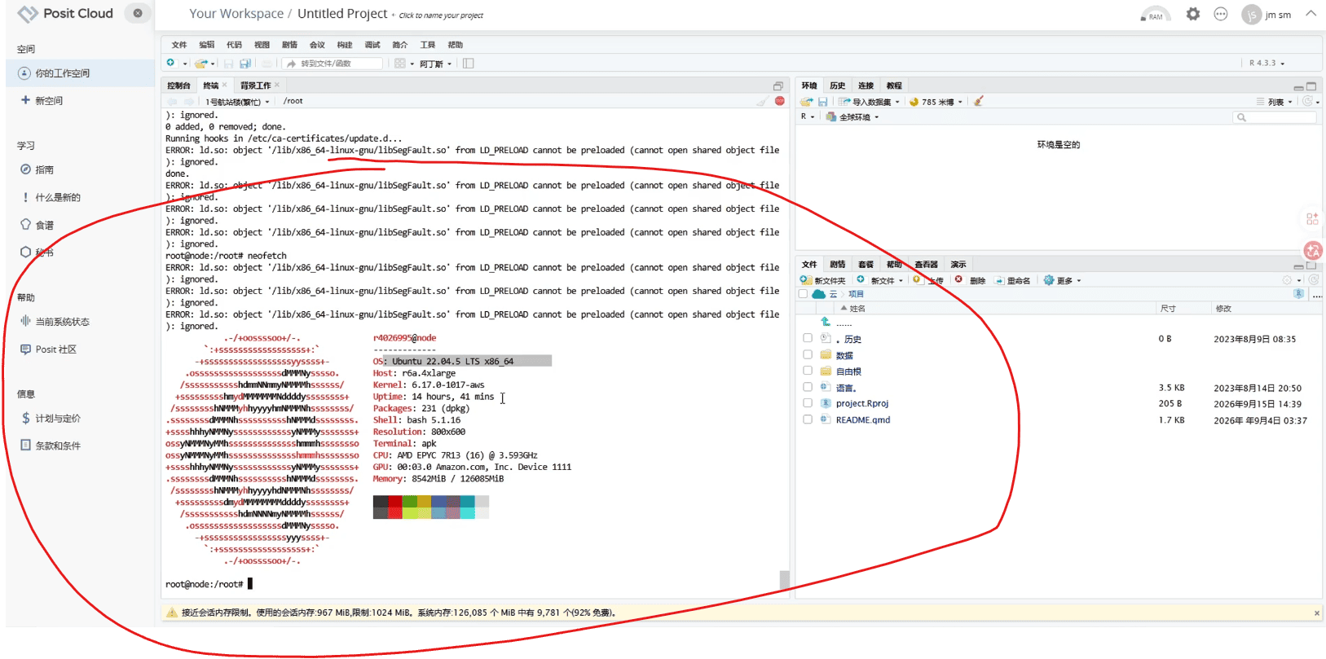Click the 重命名 button

tap(1012, 280)
